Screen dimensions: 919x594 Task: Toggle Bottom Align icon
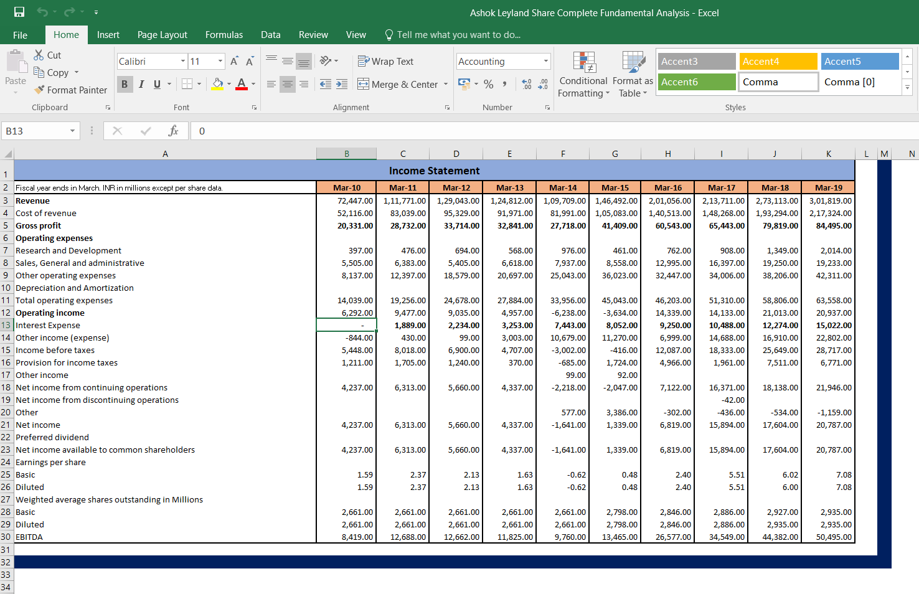(304, 61)
